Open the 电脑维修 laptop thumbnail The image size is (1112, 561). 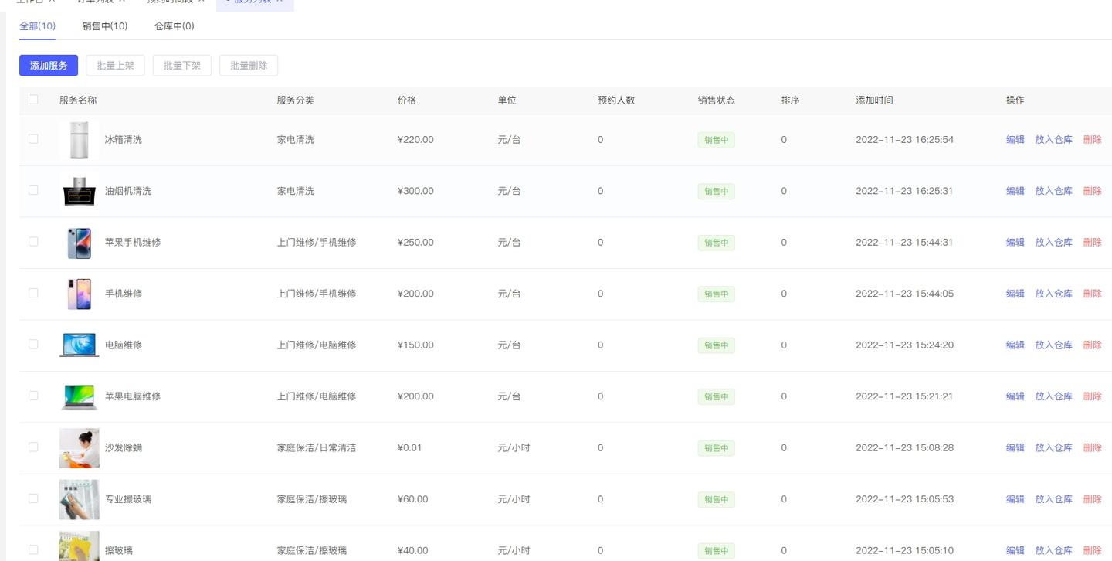(79, 345)
